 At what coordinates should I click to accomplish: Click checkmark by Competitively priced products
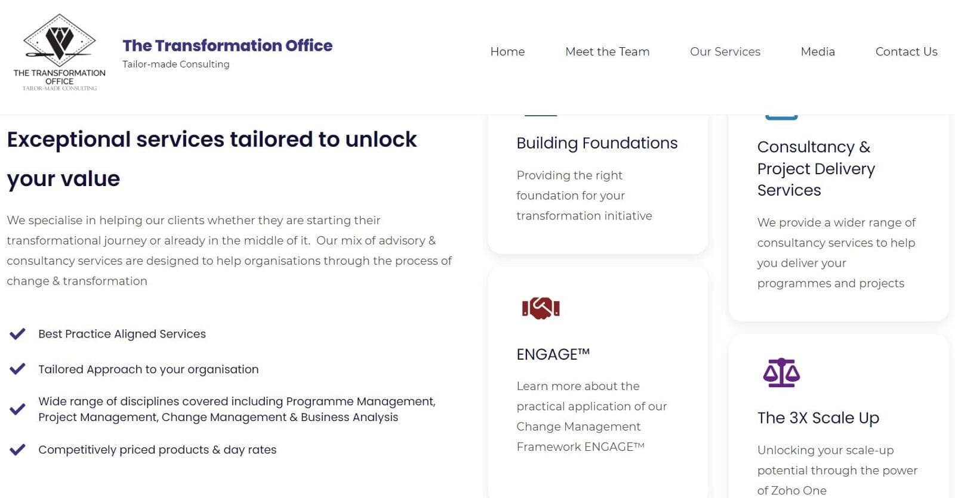17,450
